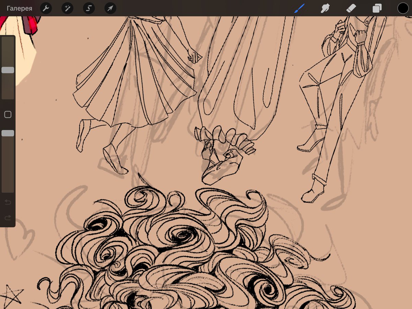This screenshot has width=412, height=309.
Task: Undo the last stroke with sidebar arrow
Action: click(x=8, y=202)
